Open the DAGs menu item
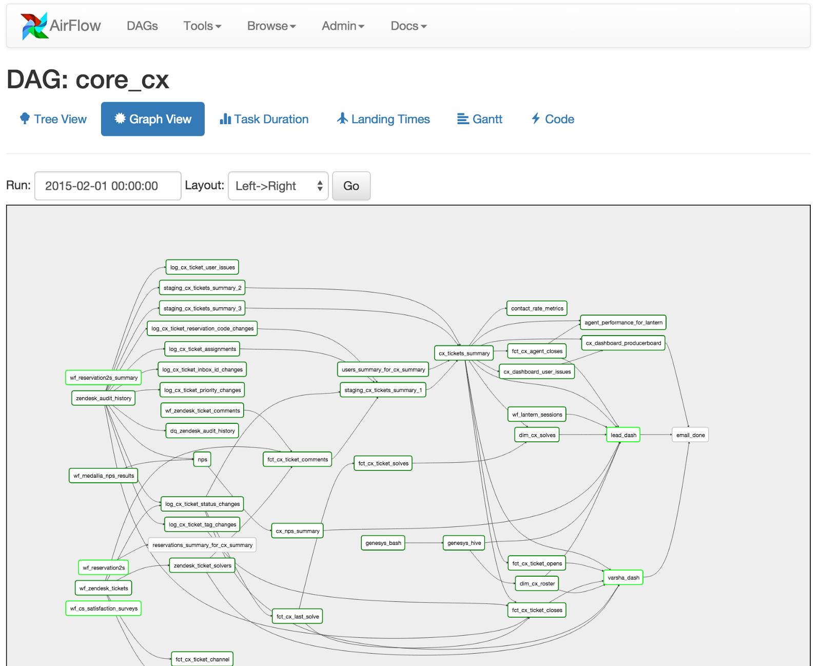821x666 pixels. pos(142,26)
